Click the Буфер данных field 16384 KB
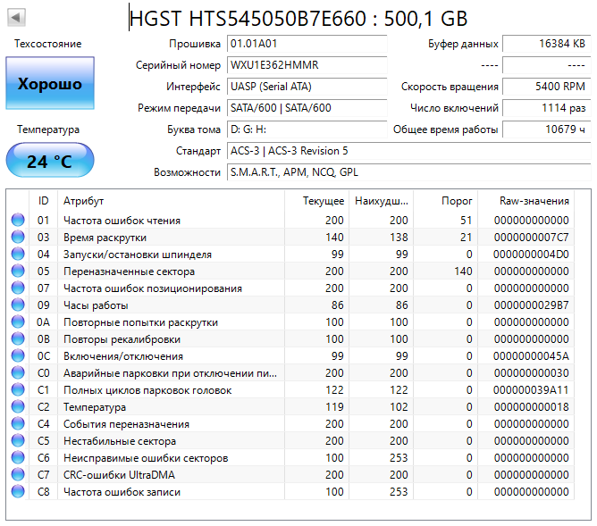597x526 pixels. (547, 44)
